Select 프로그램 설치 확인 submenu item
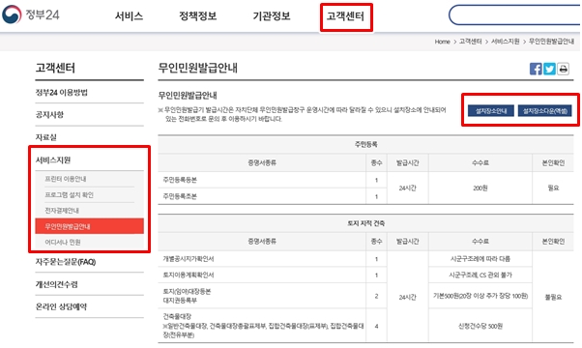The image size is (582, 348). [69, 194]
